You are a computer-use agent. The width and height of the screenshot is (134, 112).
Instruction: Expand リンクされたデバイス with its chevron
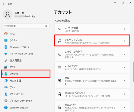coord(124,54)
